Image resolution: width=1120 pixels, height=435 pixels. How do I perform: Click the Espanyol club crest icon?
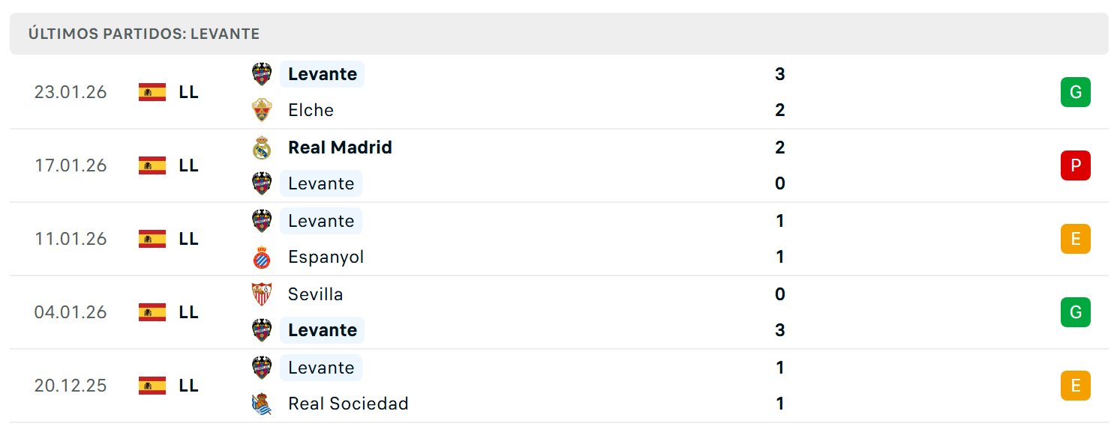(x=261, y=257)
